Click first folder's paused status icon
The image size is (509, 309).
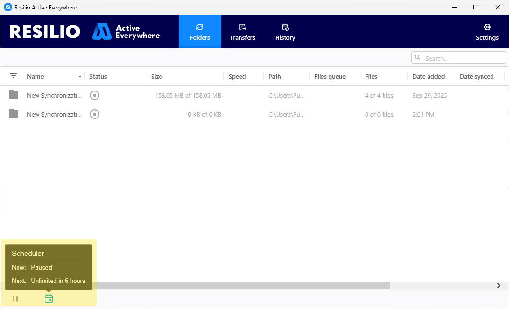[95, 95]
